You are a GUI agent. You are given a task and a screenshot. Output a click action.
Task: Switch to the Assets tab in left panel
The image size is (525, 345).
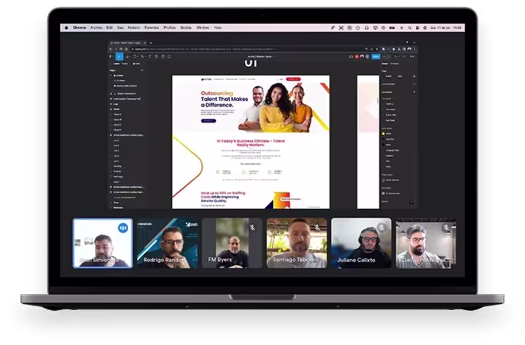pos(125,64)
